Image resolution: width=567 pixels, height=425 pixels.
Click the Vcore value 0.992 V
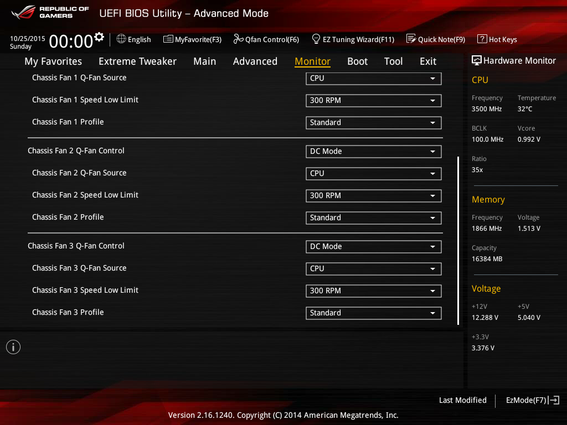point(529,139)
